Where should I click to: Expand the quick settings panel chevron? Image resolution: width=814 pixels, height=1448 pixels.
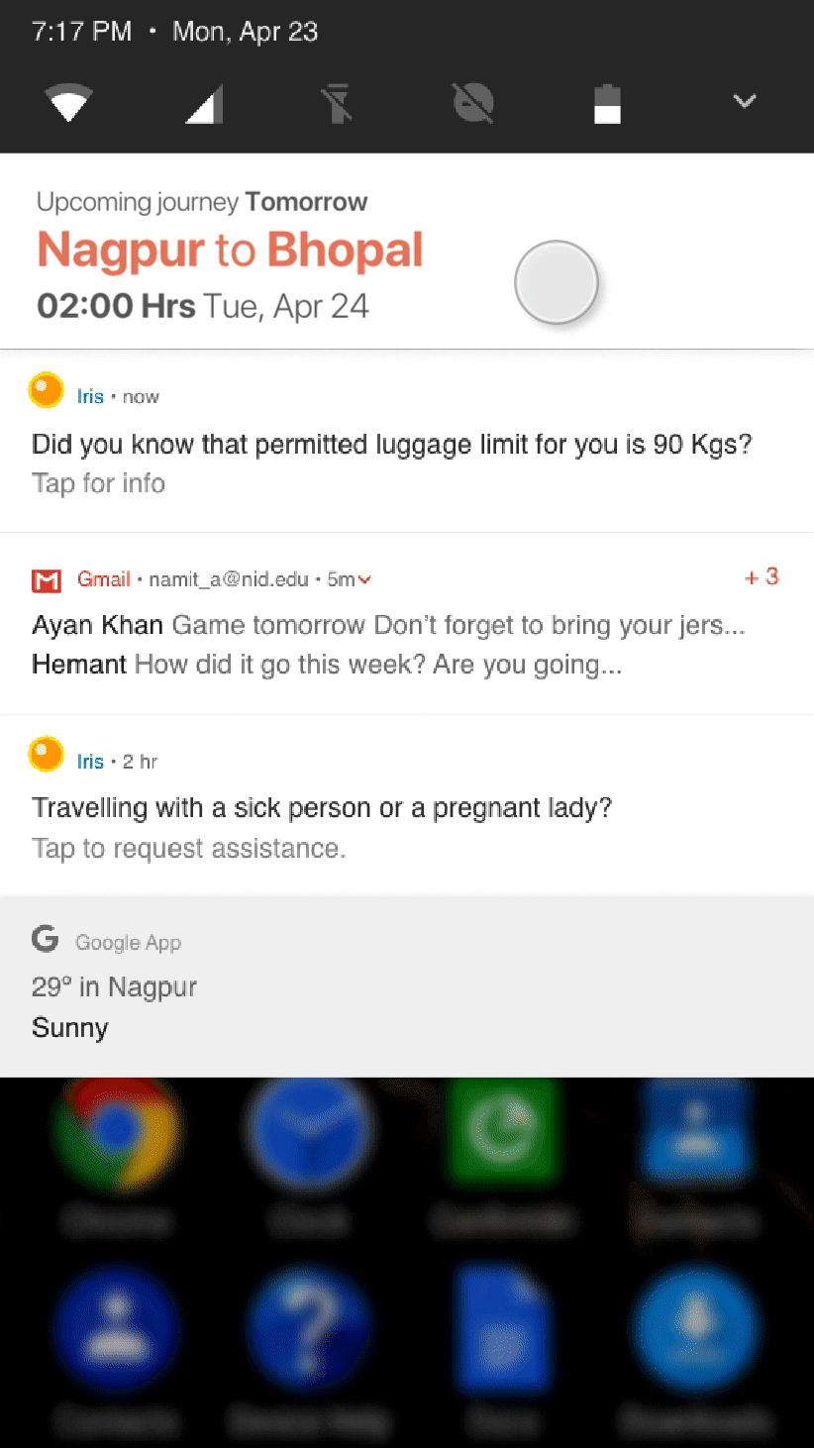coord(744,101)
